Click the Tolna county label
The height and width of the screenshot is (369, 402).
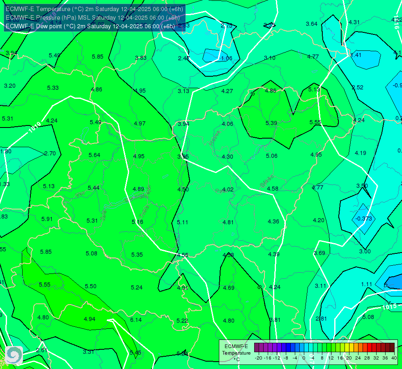point(144,211)
